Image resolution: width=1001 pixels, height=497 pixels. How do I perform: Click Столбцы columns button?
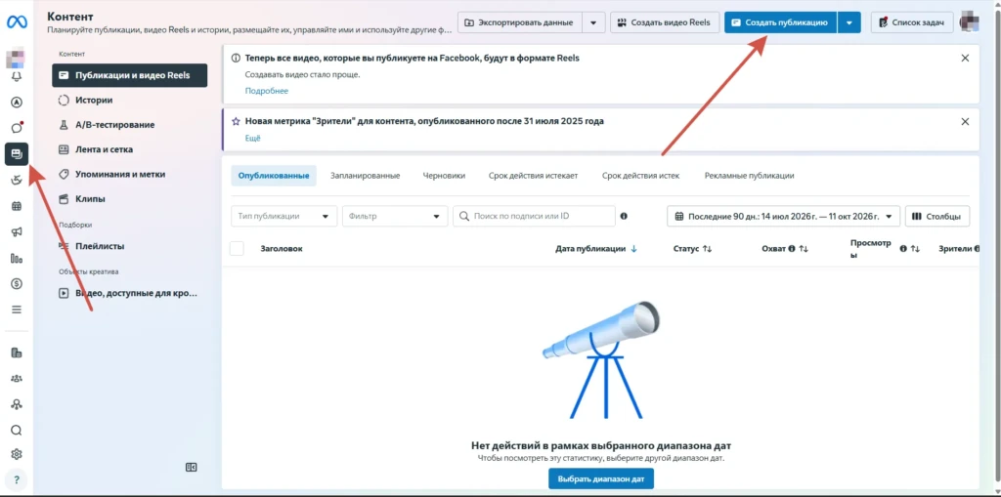click(937, 217)
